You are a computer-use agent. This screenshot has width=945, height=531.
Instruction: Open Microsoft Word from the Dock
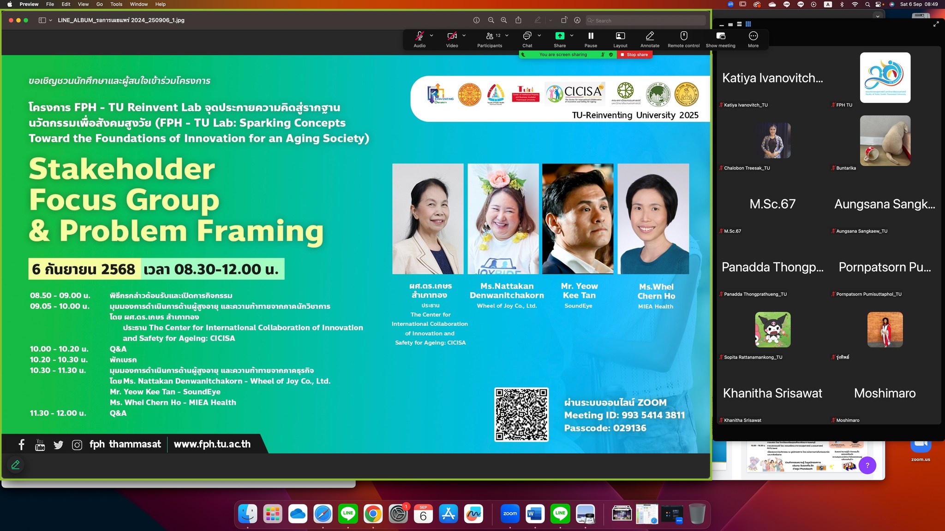[535, 513]
